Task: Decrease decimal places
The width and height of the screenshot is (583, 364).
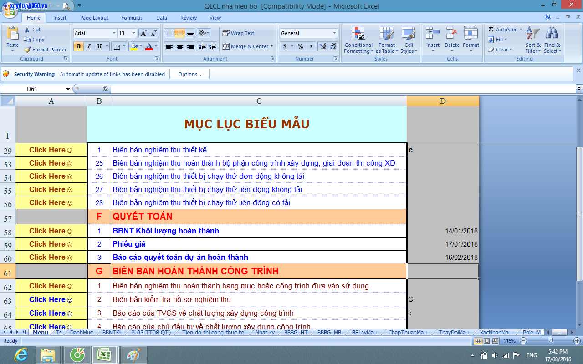Action: 333,46
